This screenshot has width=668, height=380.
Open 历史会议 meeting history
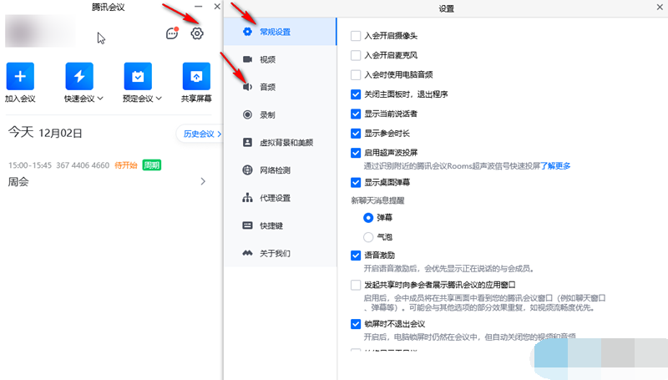tap(200, 134)
